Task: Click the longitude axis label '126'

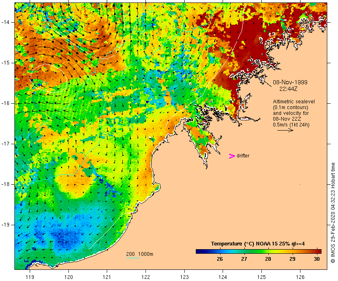Action: pos(300,277)
